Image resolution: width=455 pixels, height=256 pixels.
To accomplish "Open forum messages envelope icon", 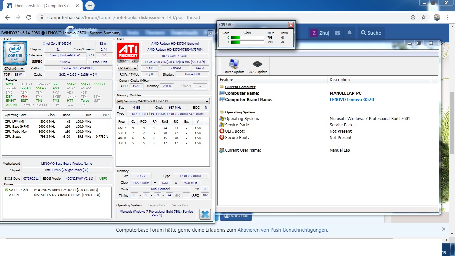I will [337, 33].
